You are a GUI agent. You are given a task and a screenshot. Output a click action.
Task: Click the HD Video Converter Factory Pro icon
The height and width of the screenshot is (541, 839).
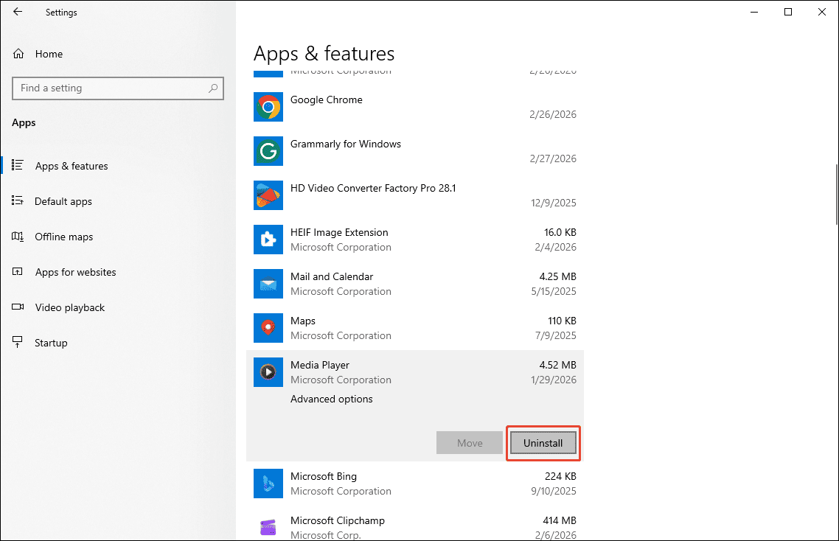(x=268, y=195)
